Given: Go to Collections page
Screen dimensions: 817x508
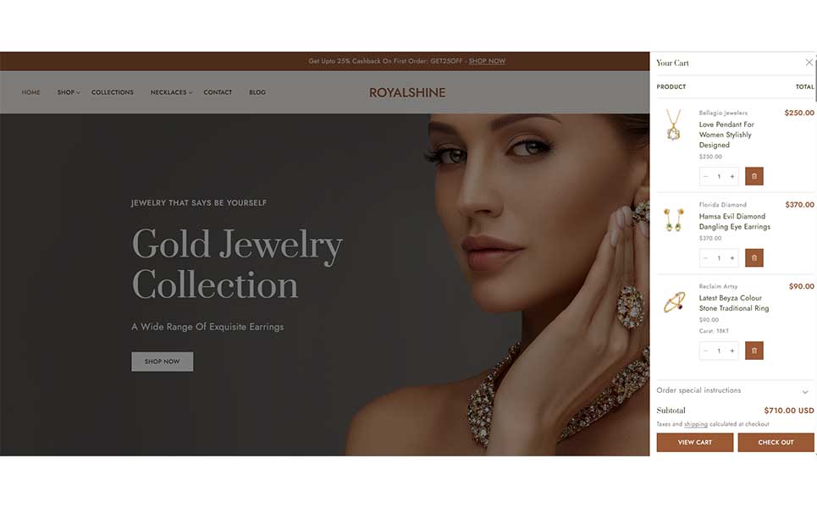Looking at the screenshot, I should point(113,92).
